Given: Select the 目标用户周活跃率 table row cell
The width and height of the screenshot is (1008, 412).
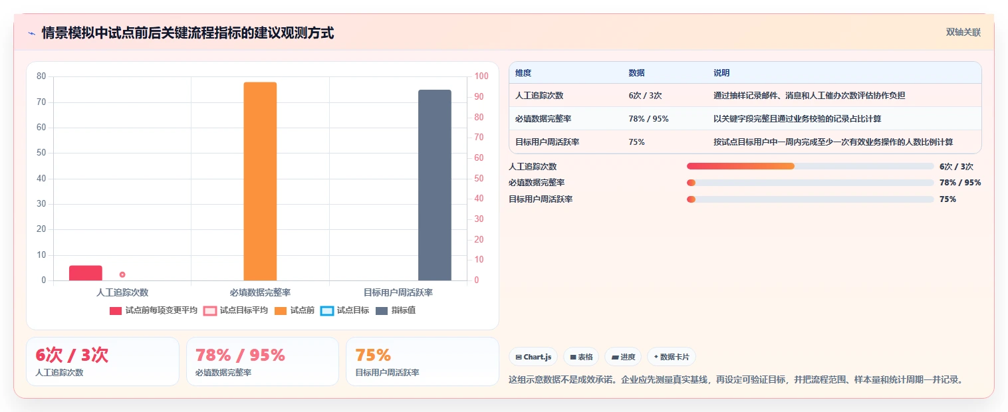Looking at the screenshot, I should [547, 142].
